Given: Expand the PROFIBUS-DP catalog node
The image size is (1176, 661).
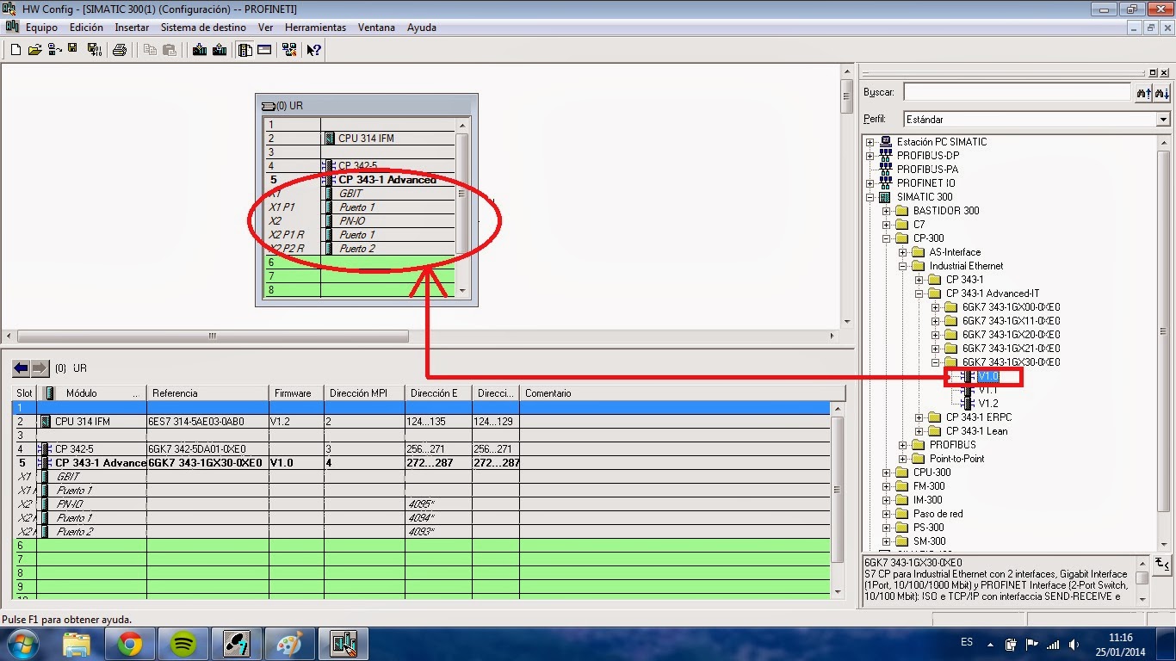Looking at the screenshot, I should 870,156.
